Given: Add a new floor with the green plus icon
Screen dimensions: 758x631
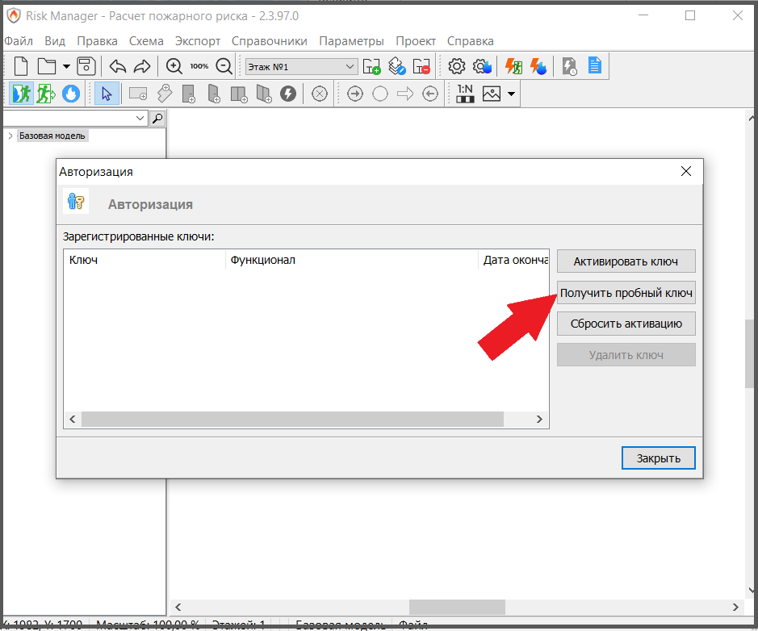Looking at the screenshot, I should [x=372, y=66].
